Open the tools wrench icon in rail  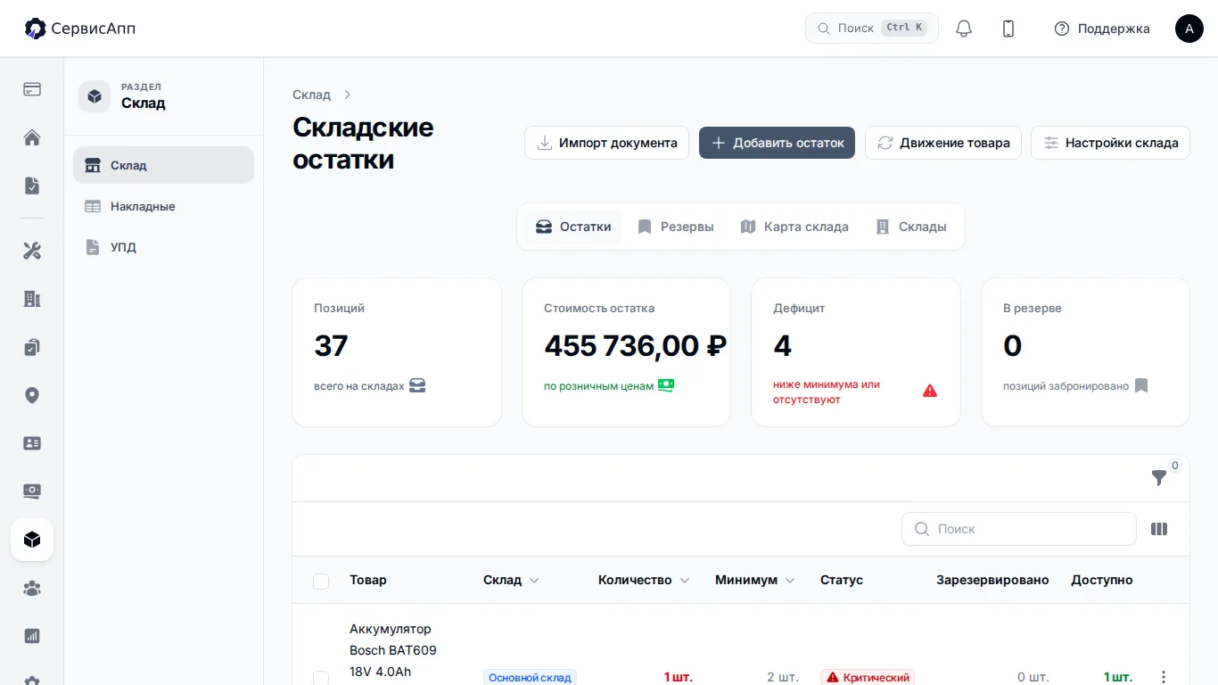(32, 251)
